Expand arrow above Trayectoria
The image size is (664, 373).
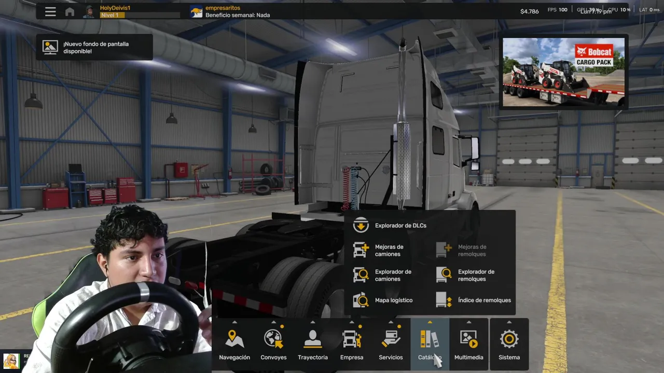[313, 322]
